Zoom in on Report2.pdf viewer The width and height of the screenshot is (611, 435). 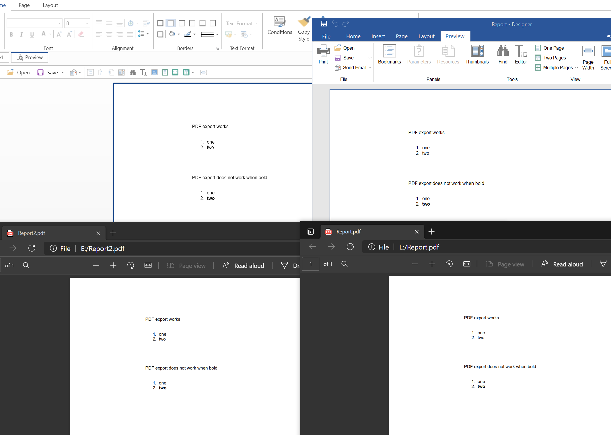click(113, 266)
